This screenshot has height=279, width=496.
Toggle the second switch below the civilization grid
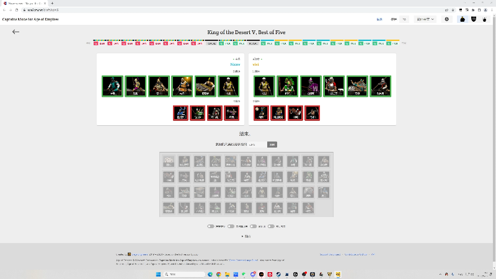[x=231, y=226]
